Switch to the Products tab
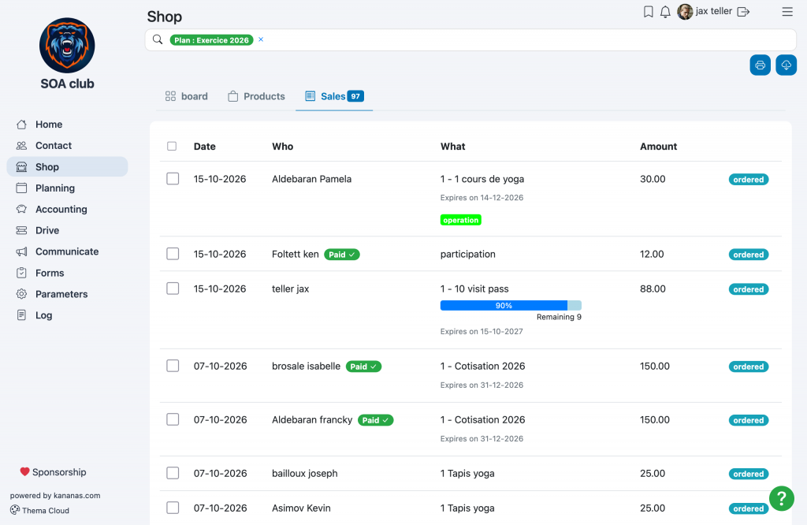Screen dimensions: 807x525 (x=256, y=96)
